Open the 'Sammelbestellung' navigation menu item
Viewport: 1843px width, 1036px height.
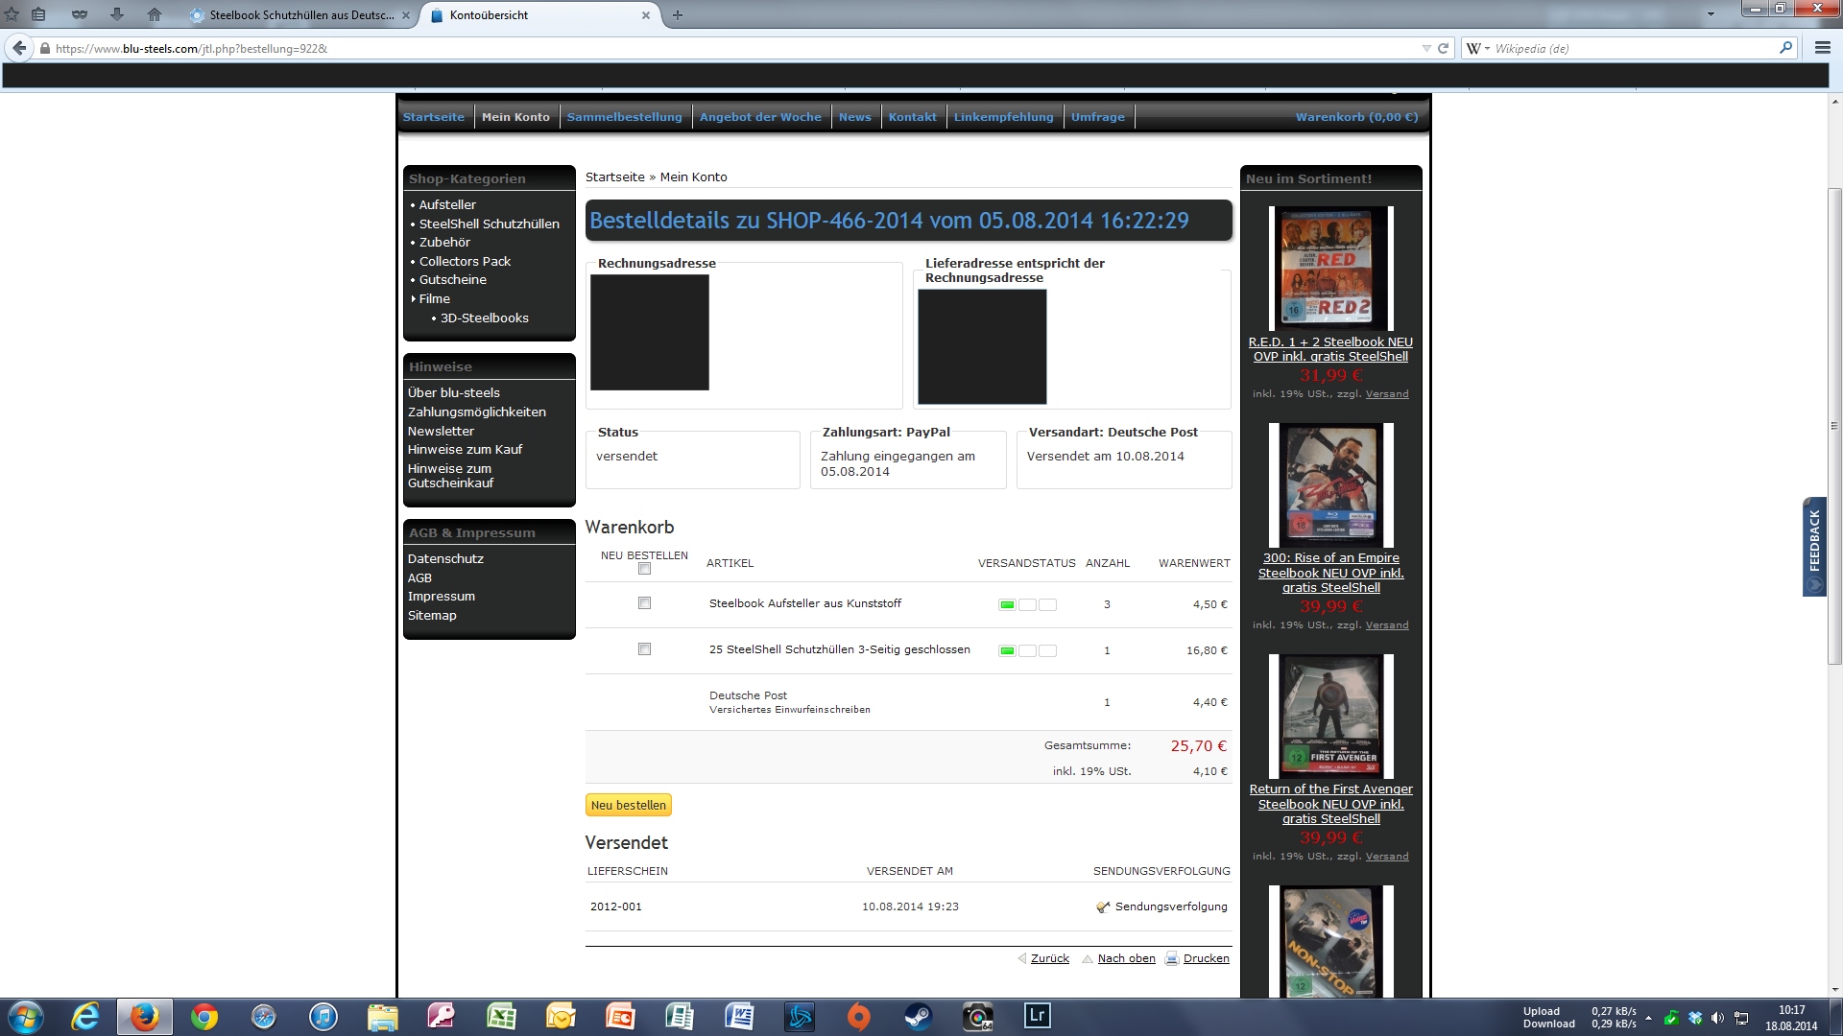click(624, 117)
